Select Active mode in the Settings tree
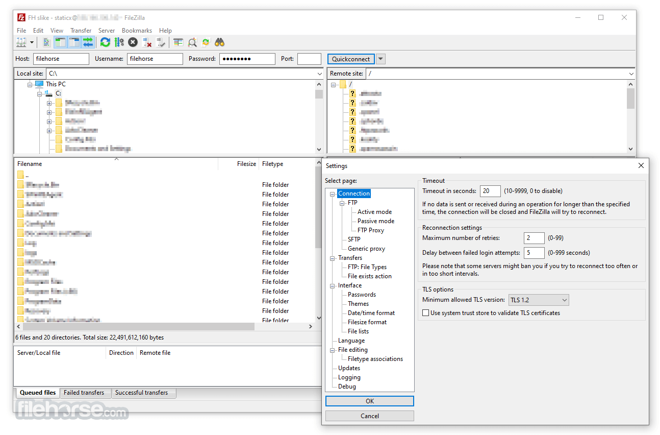660x435 pixels. (374, 212)
